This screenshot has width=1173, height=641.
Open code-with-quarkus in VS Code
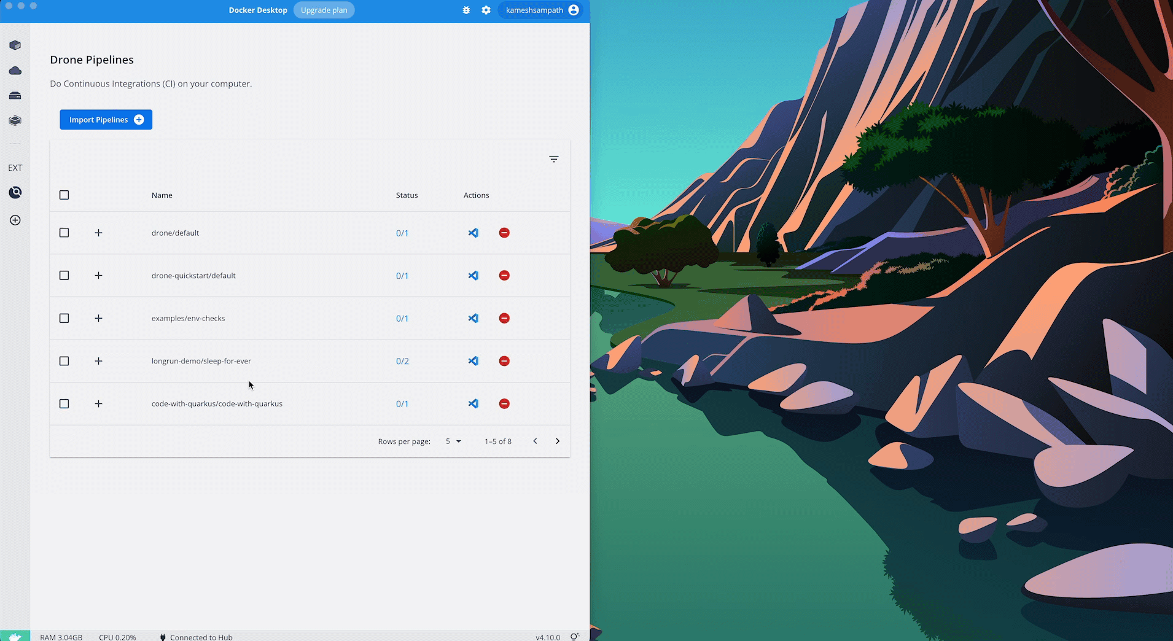tap(473, 403)
